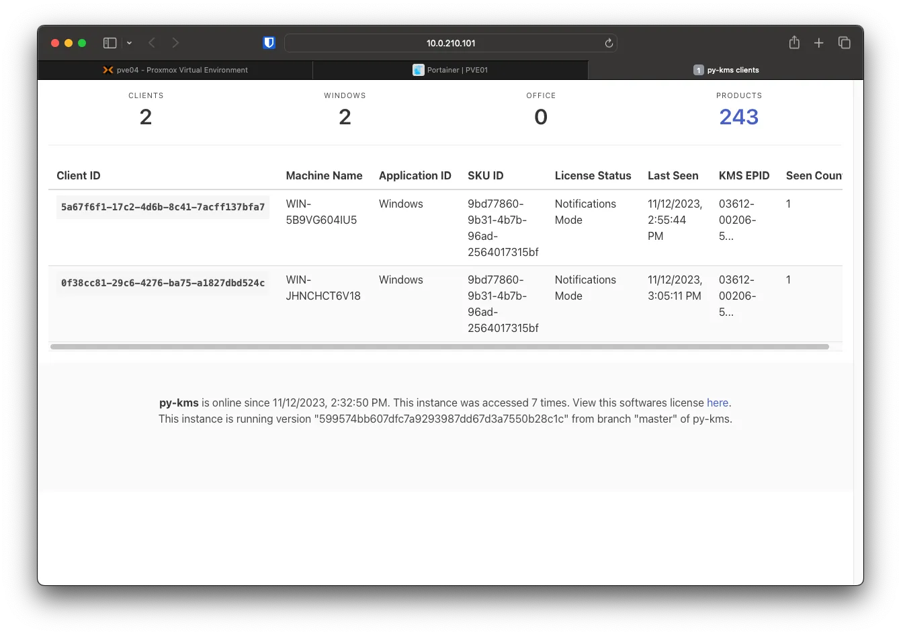Click the Machine Name column header
901x635 pixels.
pyautogui.click(x=324, y=175)
